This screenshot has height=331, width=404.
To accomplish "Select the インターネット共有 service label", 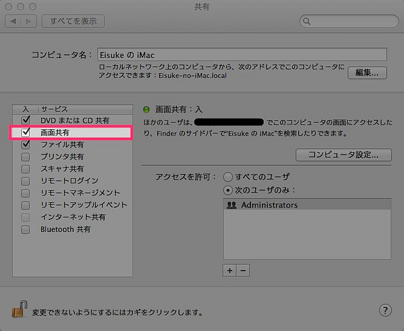I will 73,217.
